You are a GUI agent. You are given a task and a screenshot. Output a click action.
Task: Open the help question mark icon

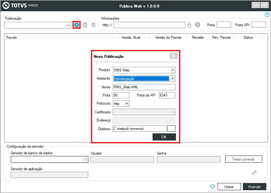tap(267, 15)
